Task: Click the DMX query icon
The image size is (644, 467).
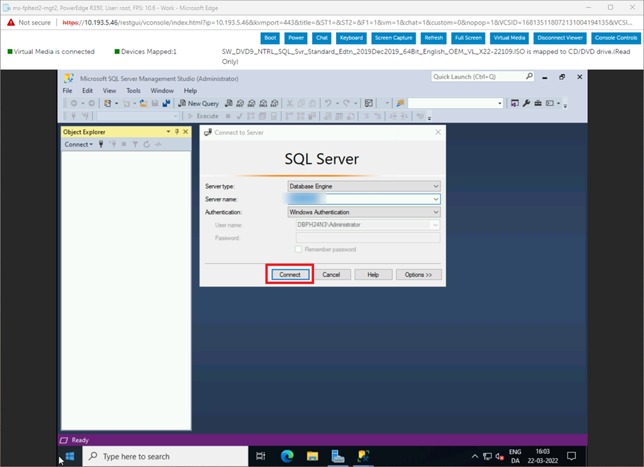Action: [x=252, y=103]
